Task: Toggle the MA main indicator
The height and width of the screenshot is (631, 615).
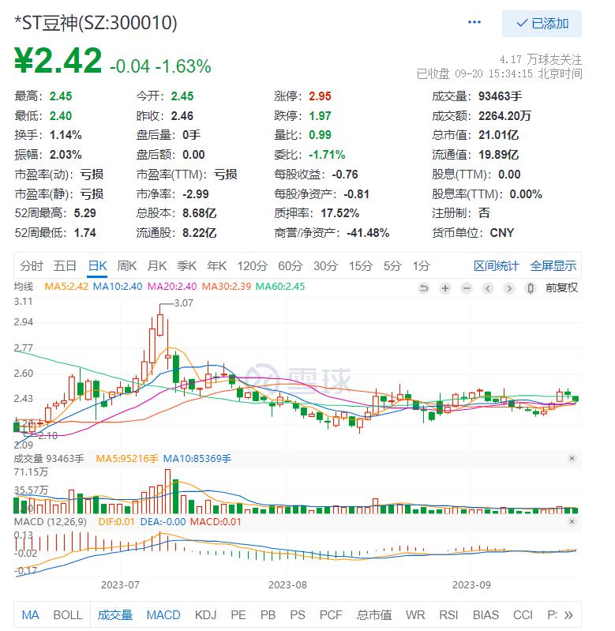Action: coord(30,615)
